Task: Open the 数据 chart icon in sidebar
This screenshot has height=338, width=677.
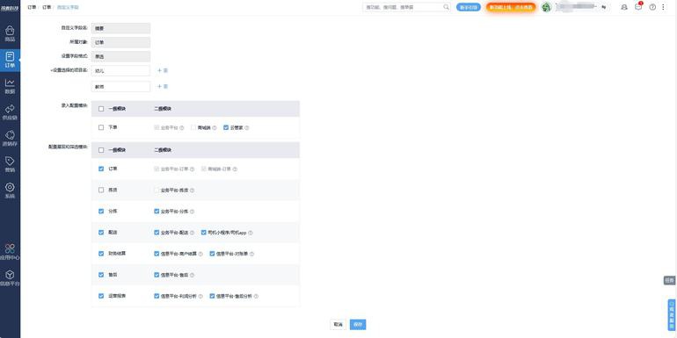Action: click(10, 86)
